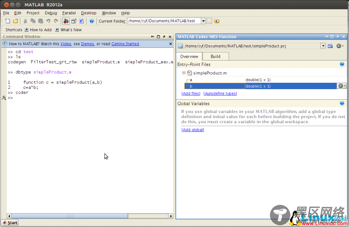349x227 pixels.
Task: Click the Current Folder path field
Action: 164,21
